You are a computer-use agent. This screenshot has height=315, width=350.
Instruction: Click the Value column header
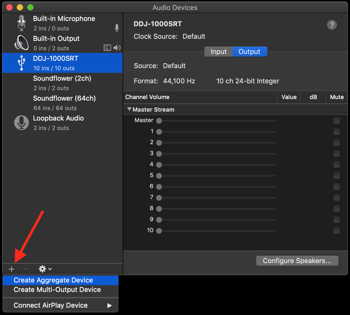[x=289, y=97]
